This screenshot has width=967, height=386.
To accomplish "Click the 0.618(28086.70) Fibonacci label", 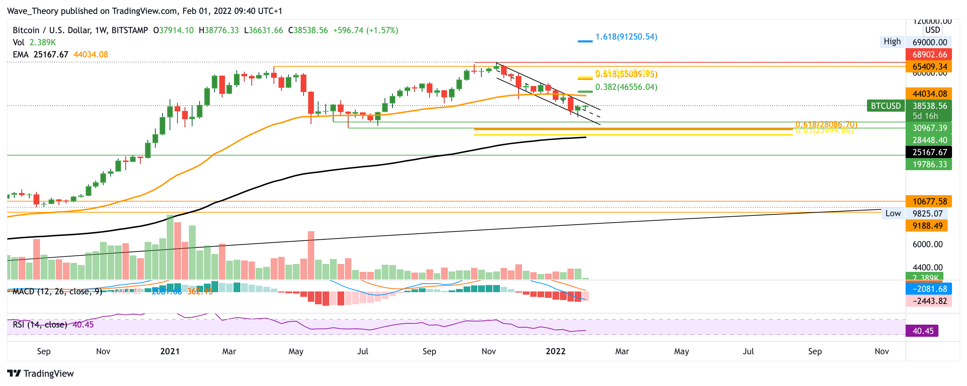I will click(x=826, y=124).
